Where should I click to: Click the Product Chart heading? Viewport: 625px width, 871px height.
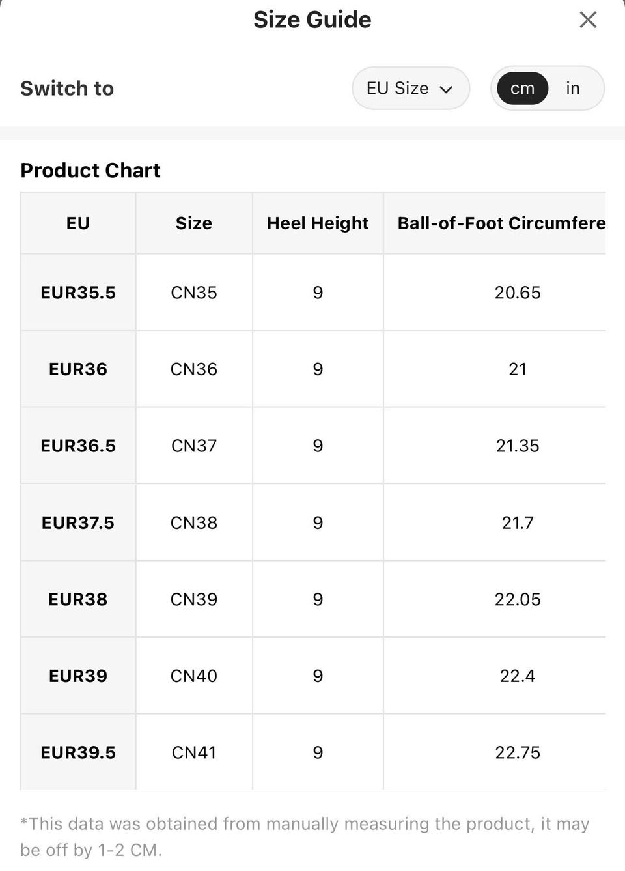click(90, 170)
